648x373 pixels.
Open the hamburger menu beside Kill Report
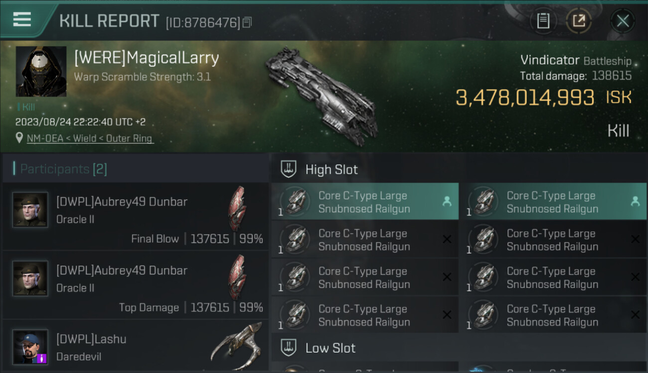[22, 19]
